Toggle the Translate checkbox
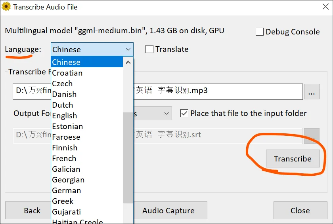The height and width of the screenshot is (224, 333). (x=149, y=49)
